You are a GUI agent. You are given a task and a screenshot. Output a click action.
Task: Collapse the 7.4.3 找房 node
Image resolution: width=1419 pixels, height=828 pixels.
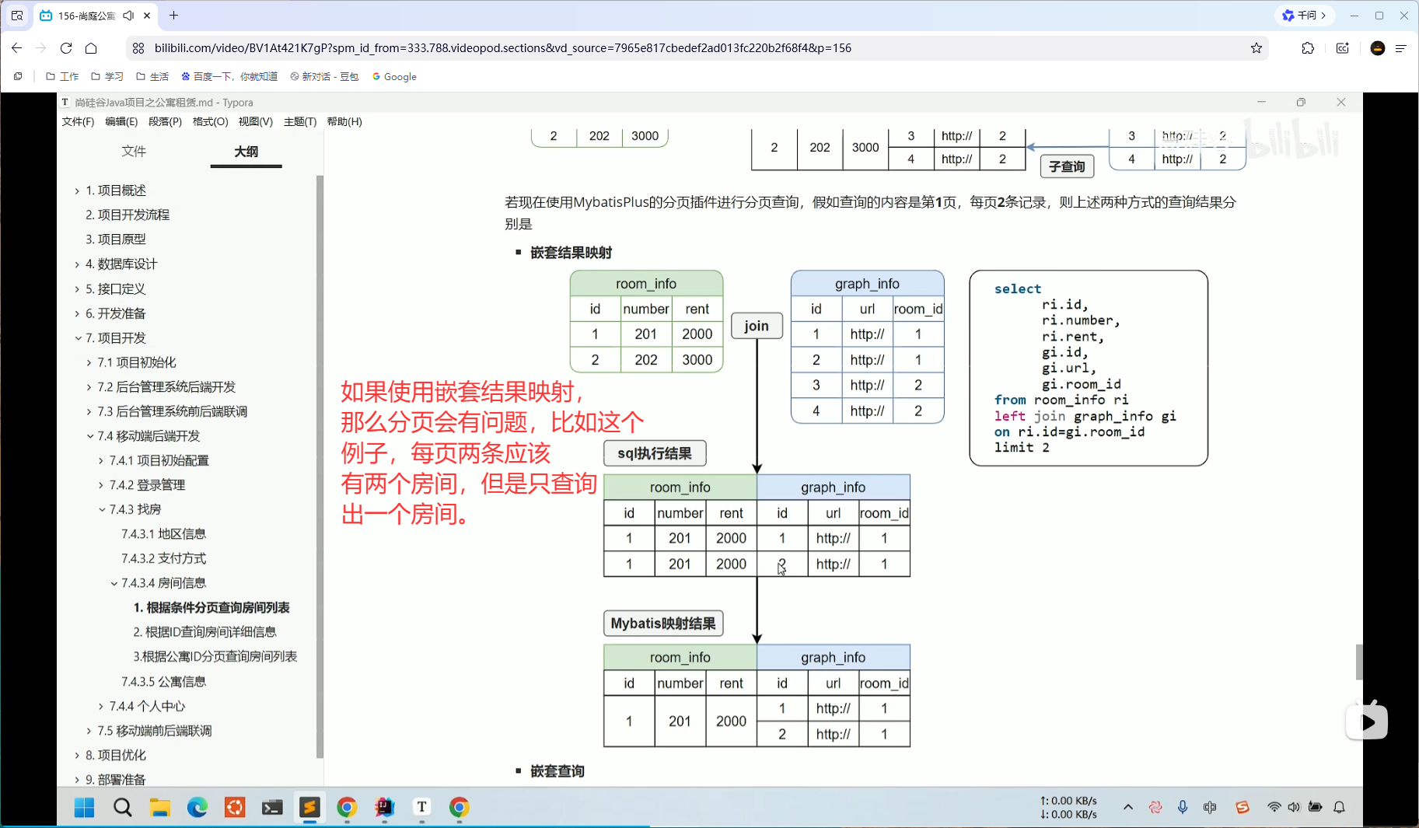point(102,510)
